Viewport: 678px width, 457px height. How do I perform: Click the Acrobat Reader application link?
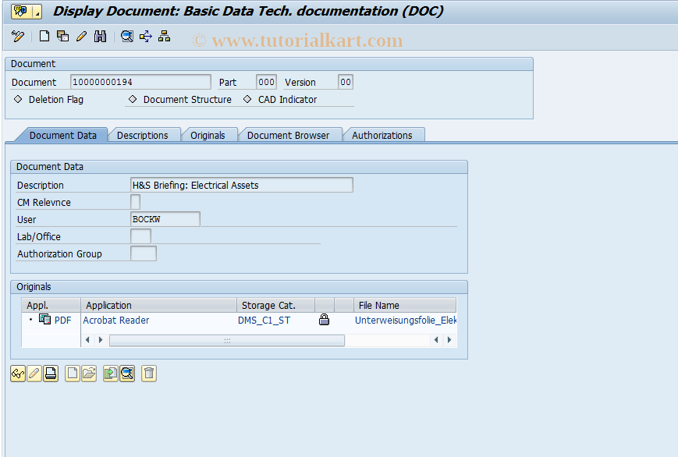click(x=115, y=320)
